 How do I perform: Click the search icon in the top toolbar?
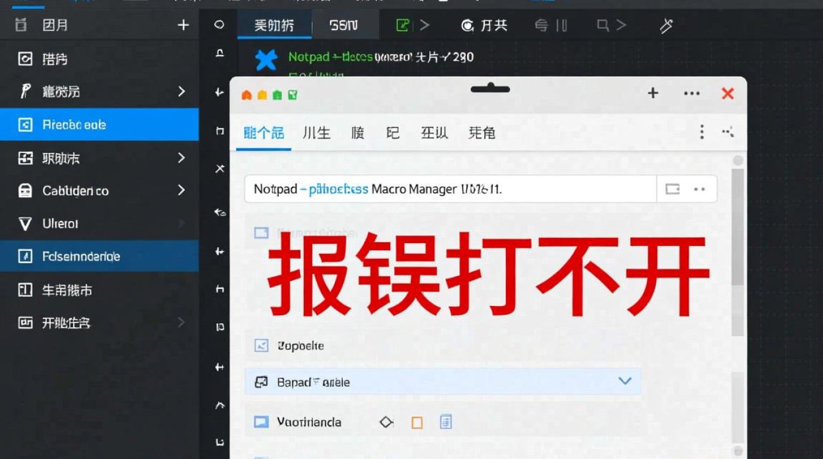603,25
